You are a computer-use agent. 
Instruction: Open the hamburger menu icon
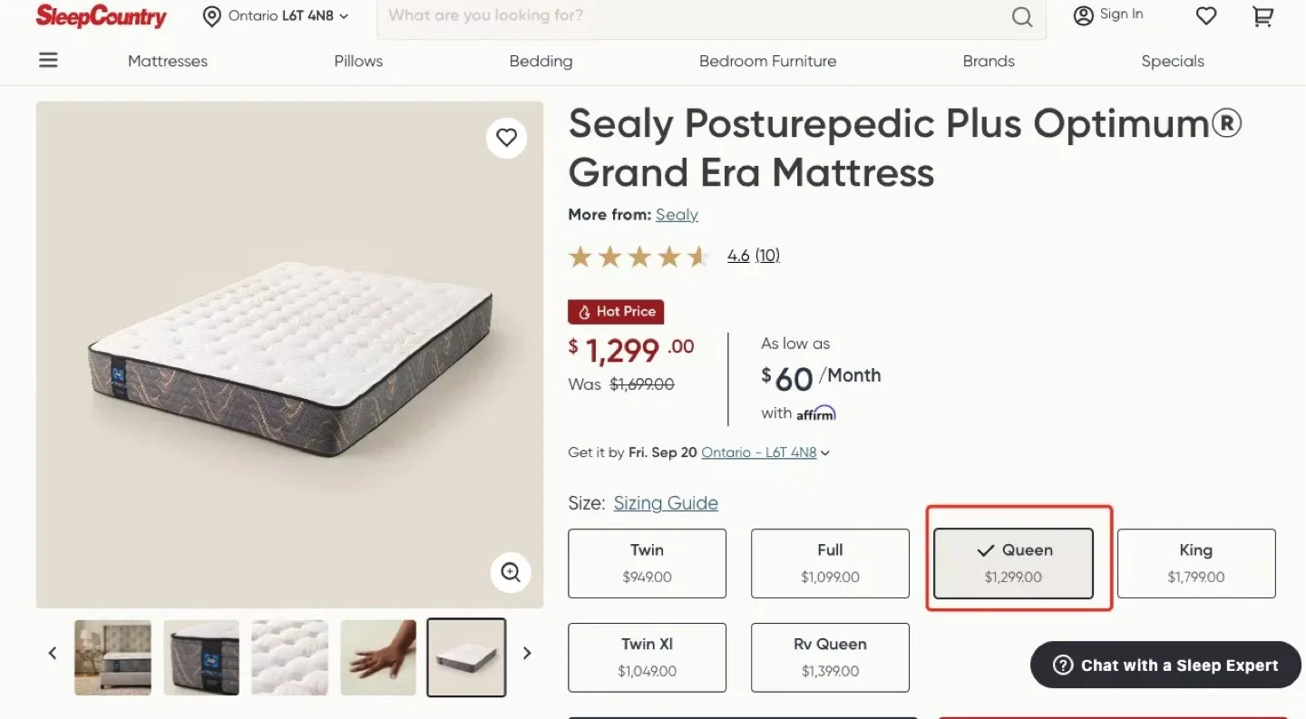coord(48,61)
